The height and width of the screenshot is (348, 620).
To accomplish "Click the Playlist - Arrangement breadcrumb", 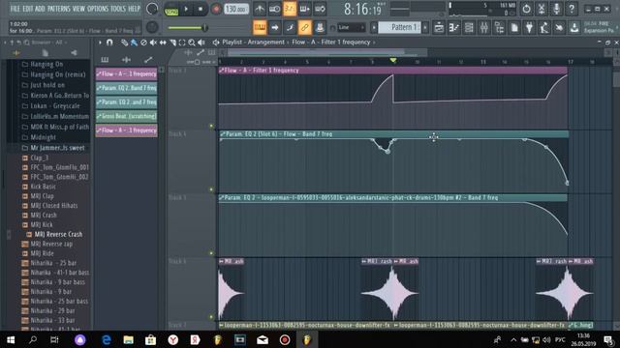I will click(x=253, y=43).
